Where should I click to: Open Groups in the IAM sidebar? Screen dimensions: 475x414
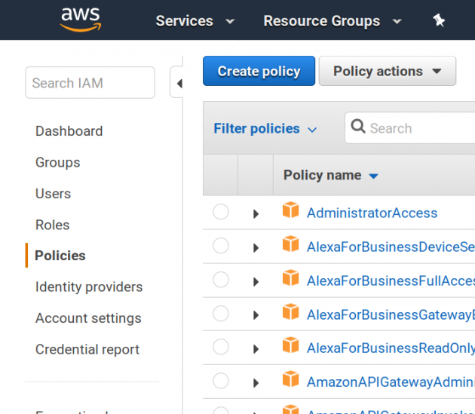(x=57, y=162)
